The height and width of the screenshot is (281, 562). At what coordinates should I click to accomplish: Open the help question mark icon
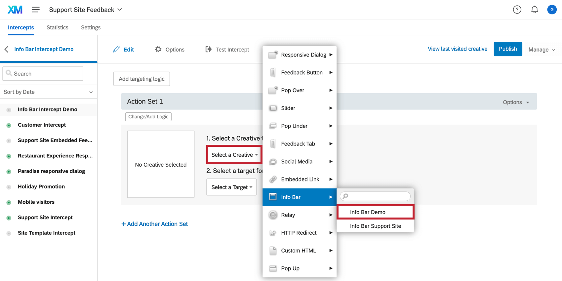point(517,10)
